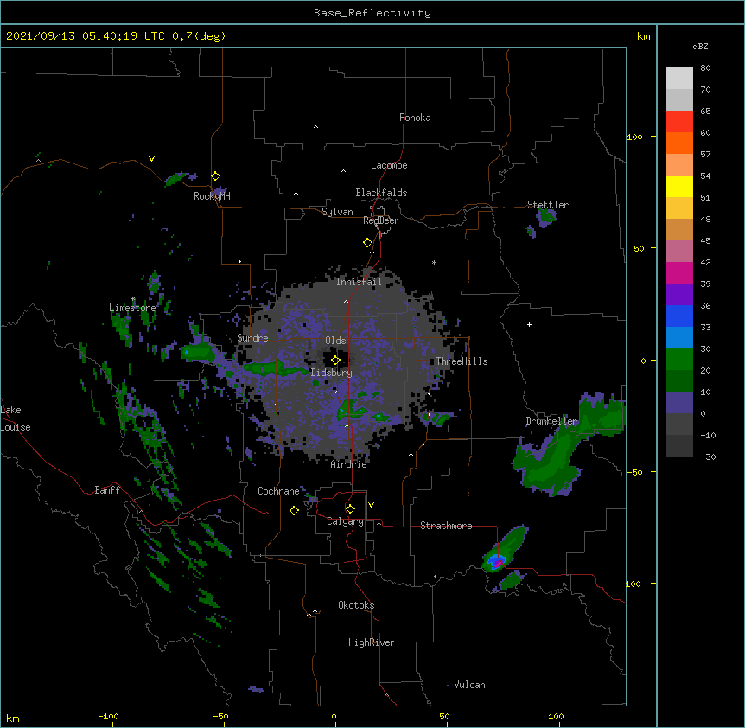The width and height of the screenshot is (745, 728).
Task: Click the km unit label at top right
Action: [643, 36]
